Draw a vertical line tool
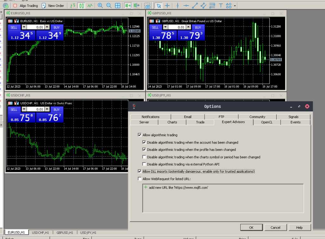The width and height of the screenshot is (325, 239). 178,6
